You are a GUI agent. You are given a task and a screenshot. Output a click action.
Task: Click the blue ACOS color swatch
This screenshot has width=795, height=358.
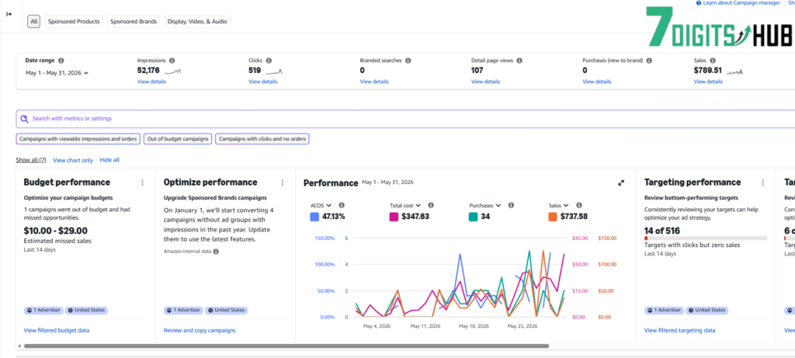click(x=314, y=217)
